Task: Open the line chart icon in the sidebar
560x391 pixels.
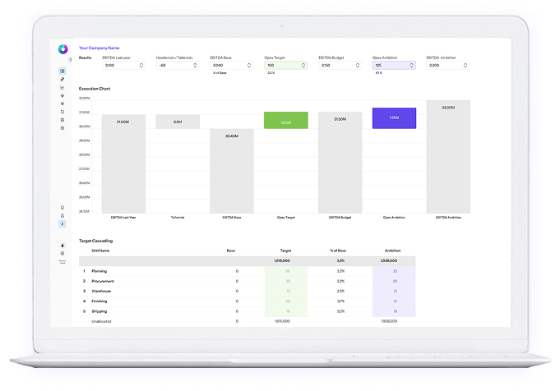Action: tap(62, 87)
